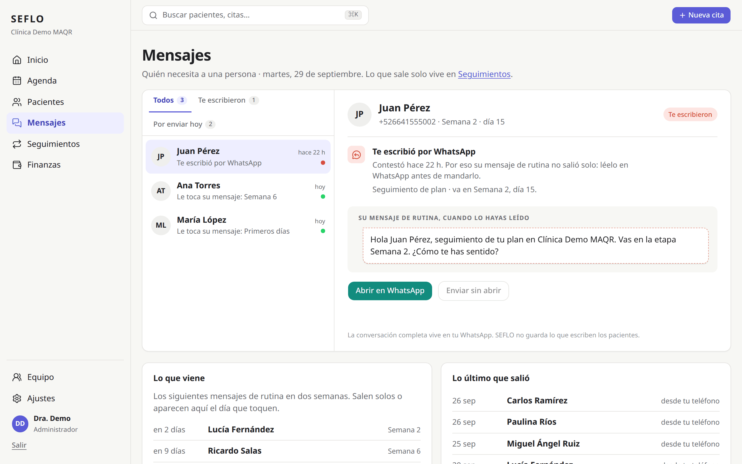Go to the Seguimientos repeat-arrows icon

point(17,144)
